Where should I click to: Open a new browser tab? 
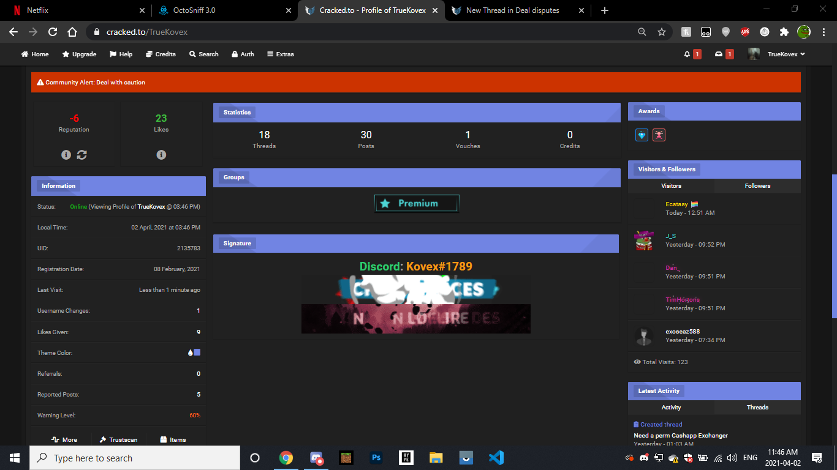point(605,10)
